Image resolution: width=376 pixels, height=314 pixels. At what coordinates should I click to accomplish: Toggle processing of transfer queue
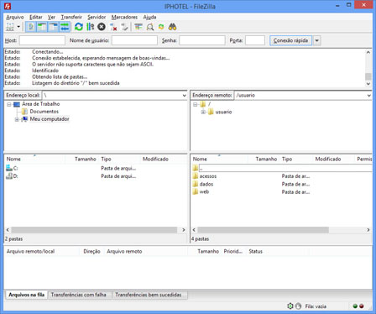(x=91, y=27)
